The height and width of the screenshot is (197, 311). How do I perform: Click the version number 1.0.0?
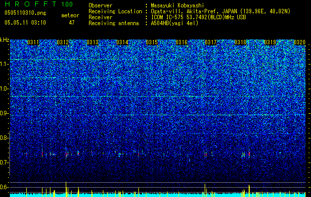[x=67, y=4]
